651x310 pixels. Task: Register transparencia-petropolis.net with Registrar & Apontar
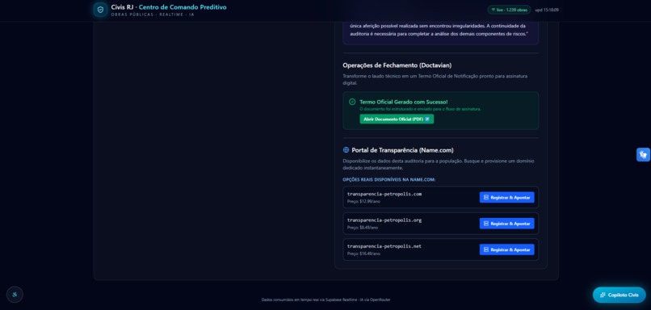pyautogui.click(x=506, y=249)
